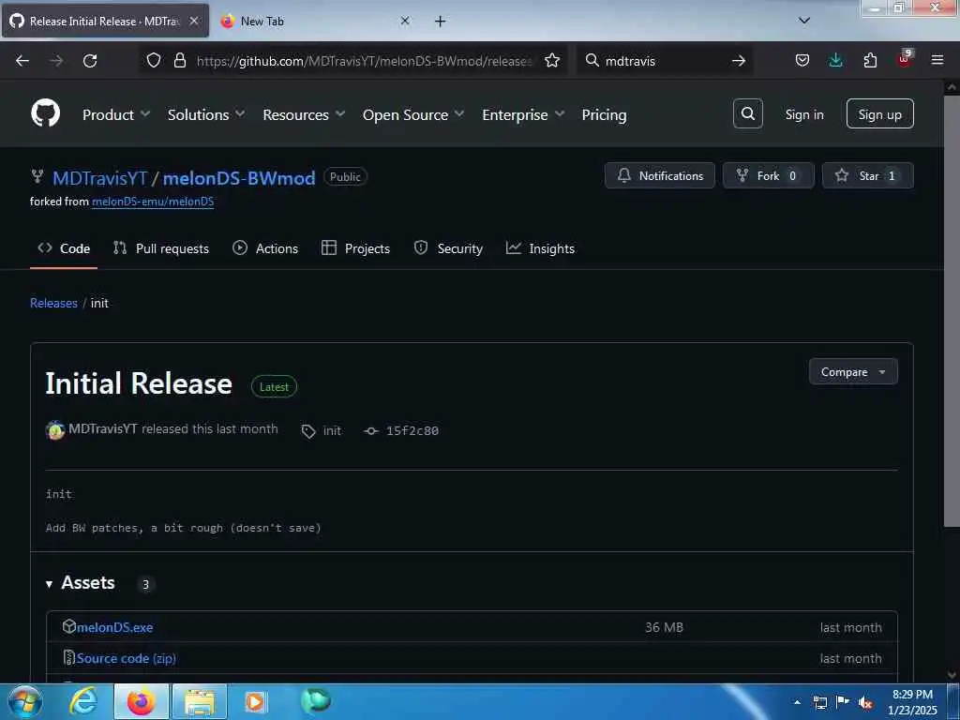The width and height of the screenshot is (960, 720).
Task: Click the Latest release badge
Action: coord(274,387)
